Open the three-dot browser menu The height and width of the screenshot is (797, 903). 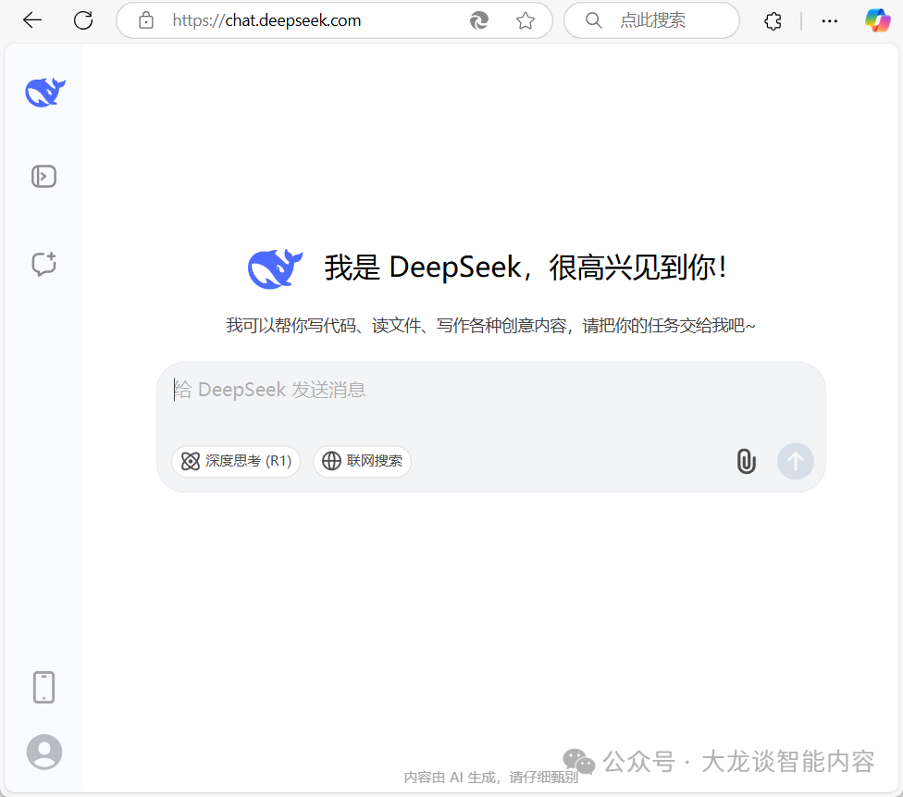[829, 20]
